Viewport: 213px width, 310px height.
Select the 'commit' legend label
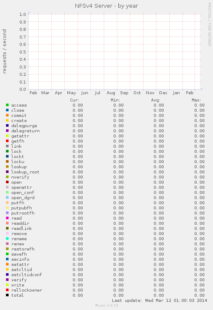click(19, 116)
